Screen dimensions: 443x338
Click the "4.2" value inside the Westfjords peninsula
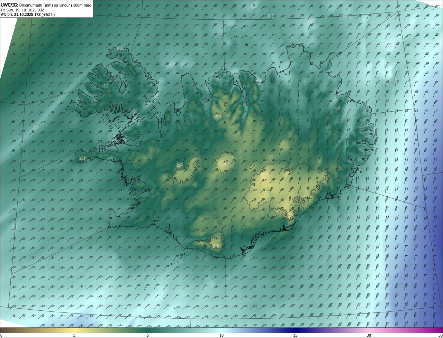coord(106,86)
